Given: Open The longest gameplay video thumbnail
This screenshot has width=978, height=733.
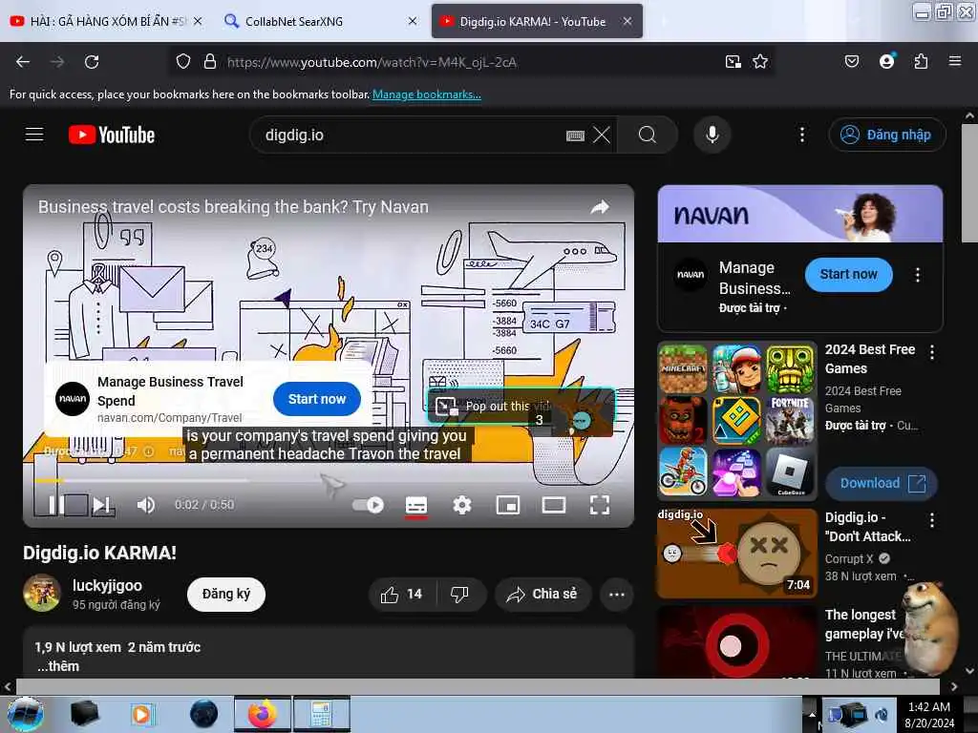Looking at the screenshot, I should [737, 642].
